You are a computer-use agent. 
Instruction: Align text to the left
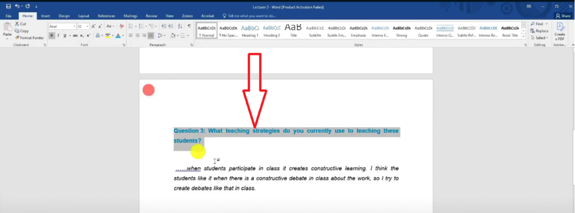pyautogui.click(x=131, y=35)
